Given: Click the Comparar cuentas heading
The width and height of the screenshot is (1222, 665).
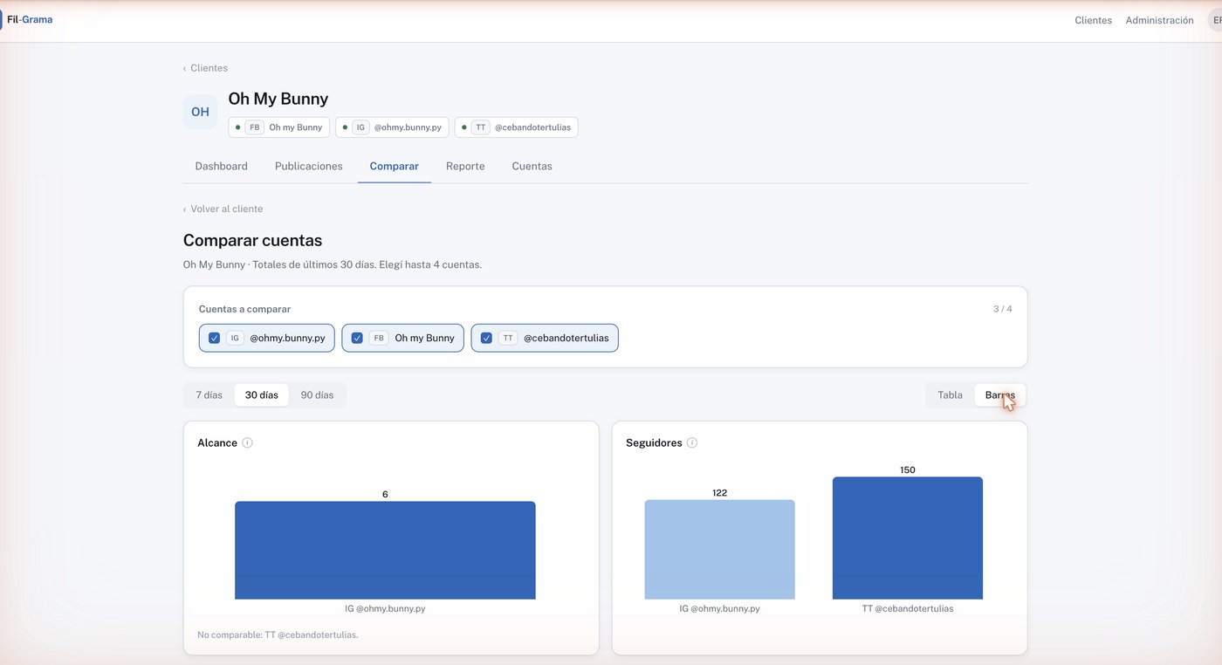Looking at the screenshot, I should pyautogui.click(x=252, y=240).
